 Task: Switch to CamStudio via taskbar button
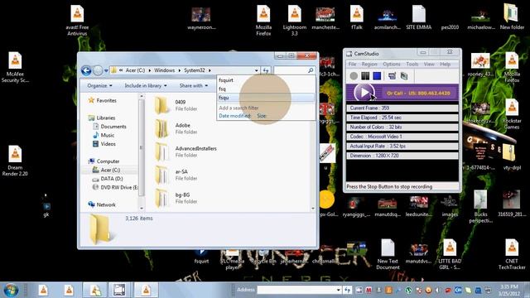119,290
